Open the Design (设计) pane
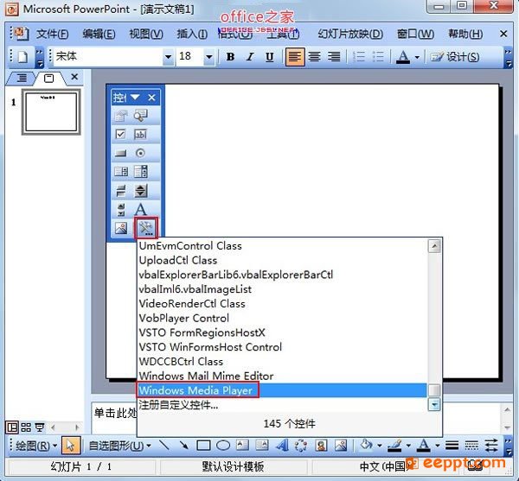The image size is (519, 481). [454, 57]
